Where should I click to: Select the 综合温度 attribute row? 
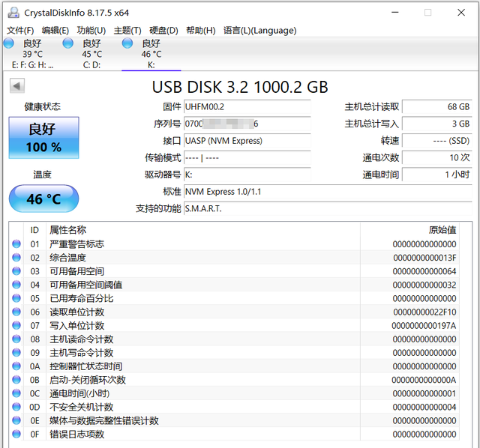coord(234,258)
